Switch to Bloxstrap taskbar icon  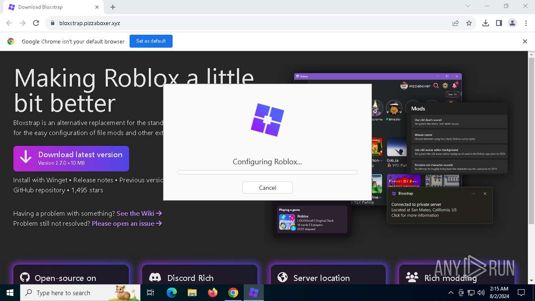[254, 293]
